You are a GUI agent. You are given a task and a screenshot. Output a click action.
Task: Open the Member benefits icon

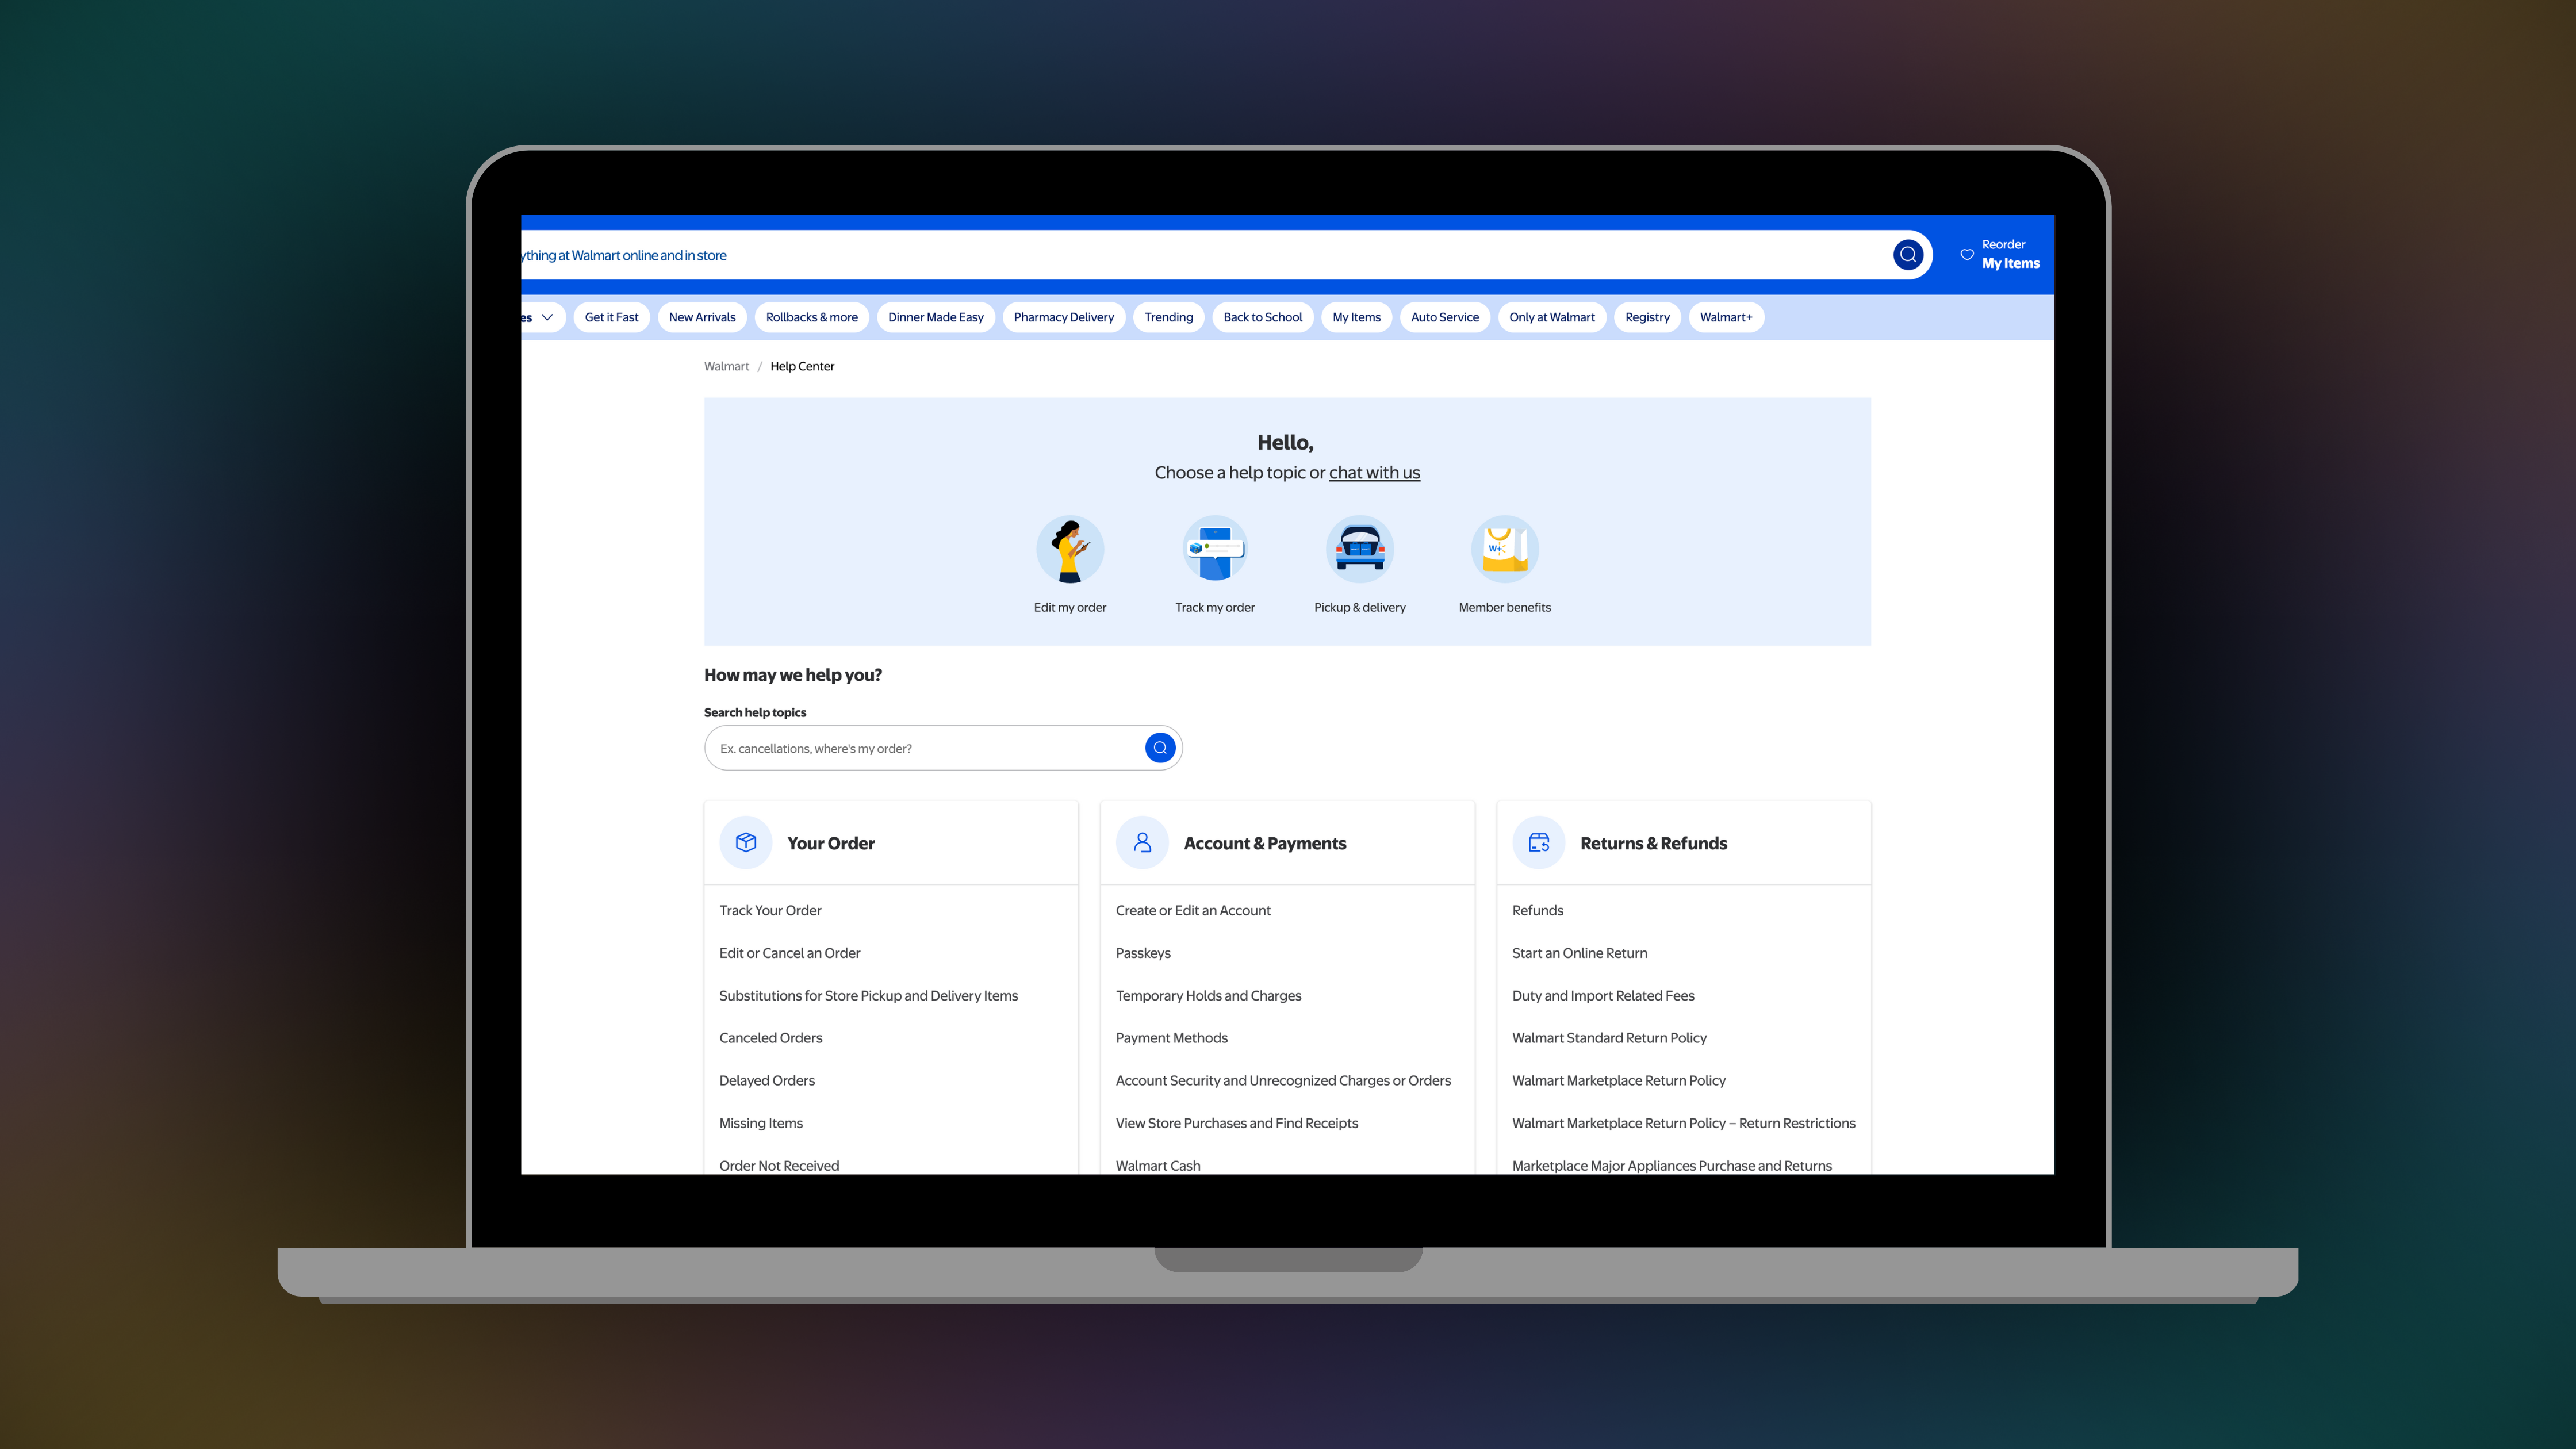point(1504,549)
